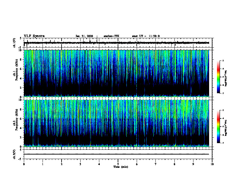
Task: Click the ch.1 voltage waveform trace
Action: pos(116,43)
